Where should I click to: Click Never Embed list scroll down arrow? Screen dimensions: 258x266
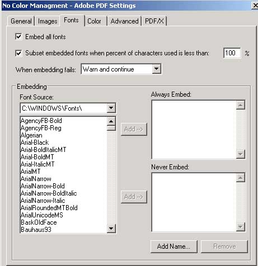click(241, 227)
